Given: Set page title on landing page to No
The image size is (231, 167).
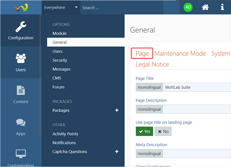Looking at the screenshot, I should (163, 131).
